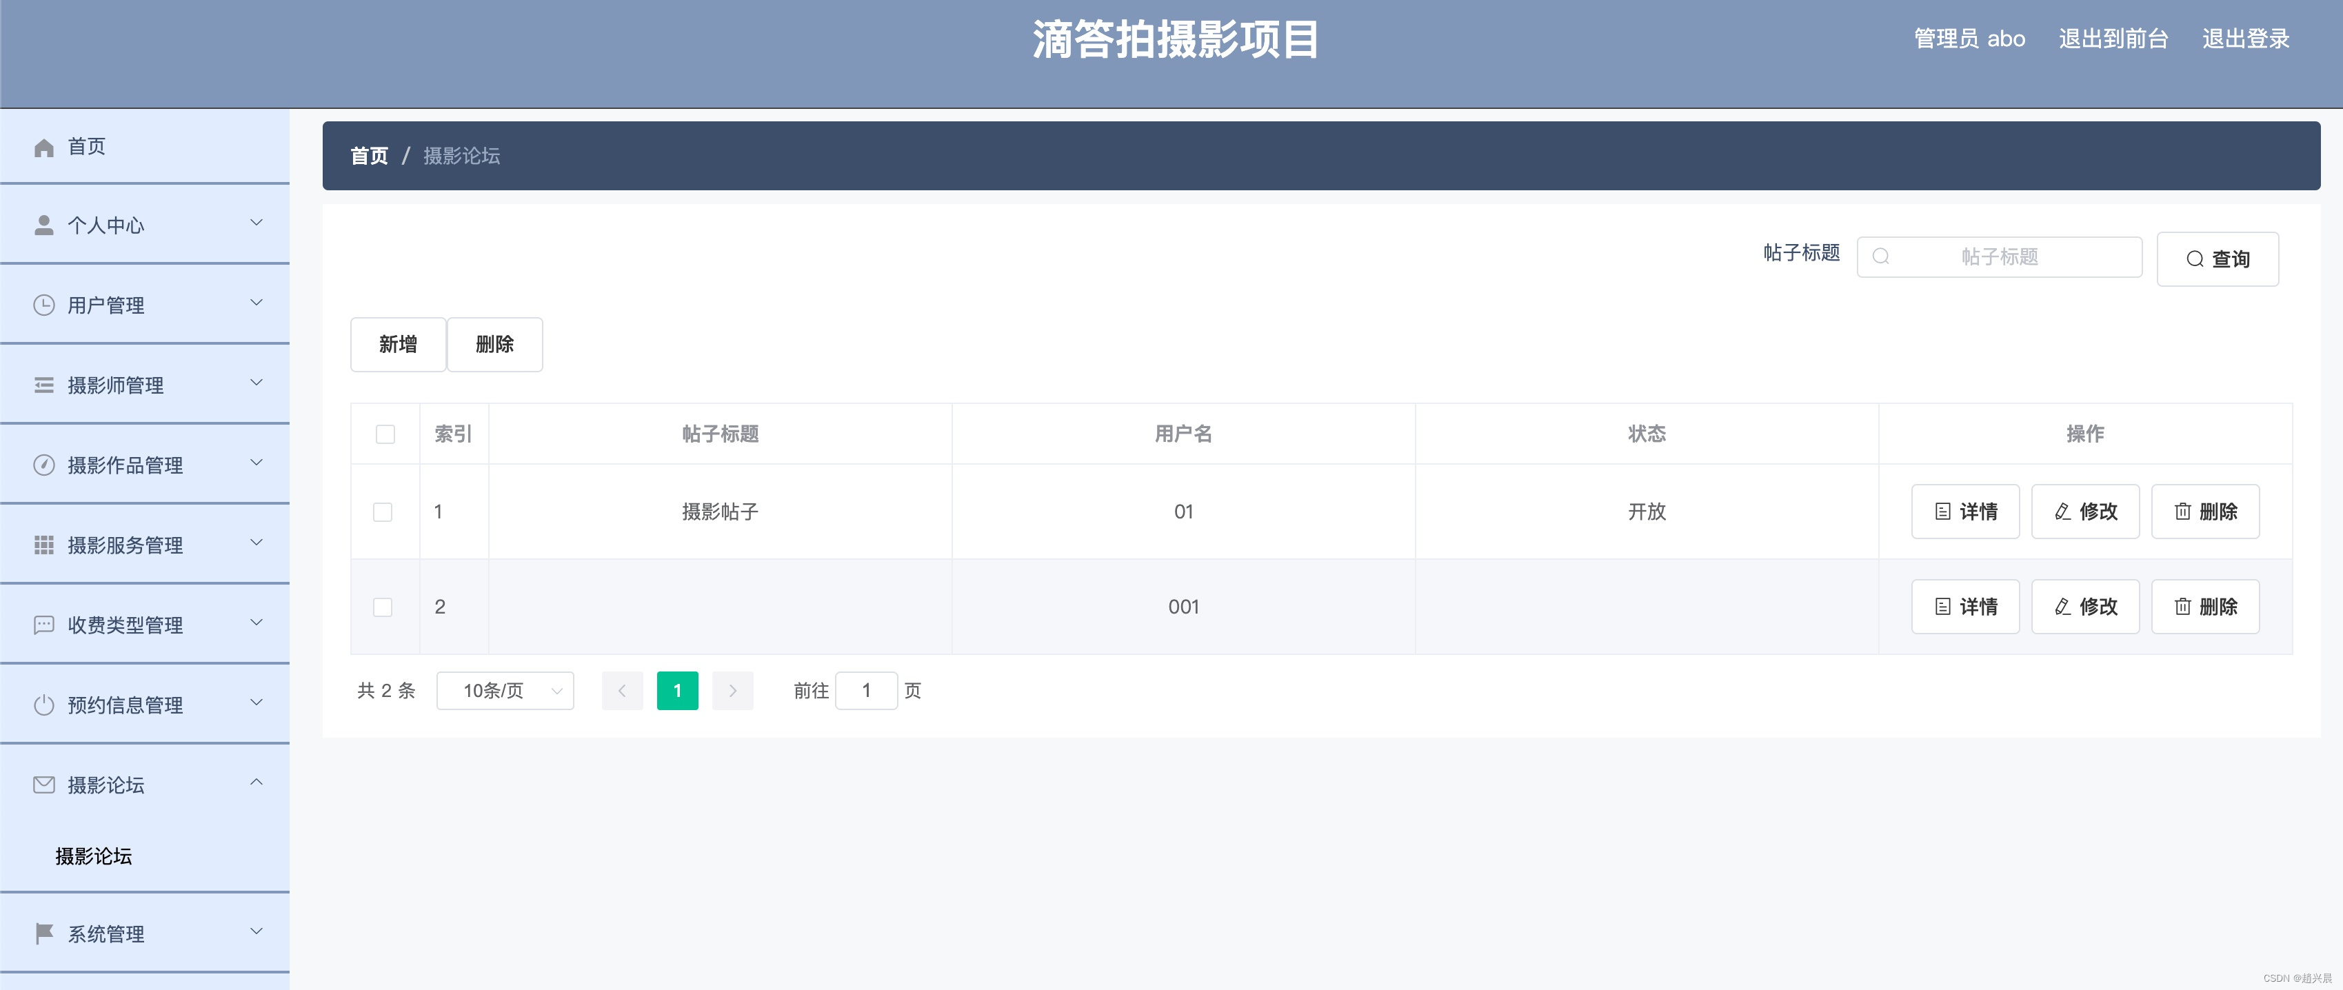The width and height of the screenshot is (2343, 990).
Task: Toggle the select-all checkbox in table header
Action: point(385,434)
